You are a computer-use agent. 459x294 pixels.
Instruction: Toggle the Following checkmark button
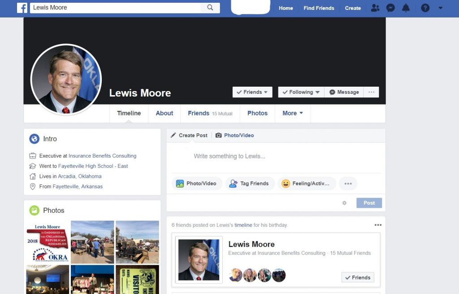click(301, 92)
